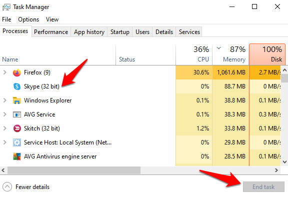
Task: Open the File menu
Action: click(x=6, y=19)
